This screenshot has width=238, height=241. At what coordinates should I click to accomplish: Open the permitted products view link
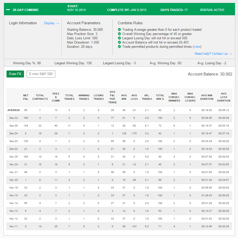(x=197, y=46)
